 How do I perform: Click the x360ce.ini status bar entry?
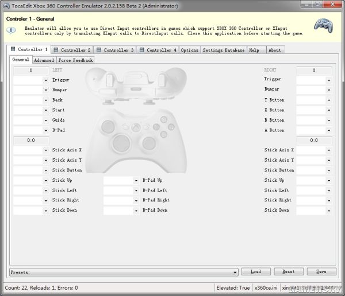coord(266,287)
